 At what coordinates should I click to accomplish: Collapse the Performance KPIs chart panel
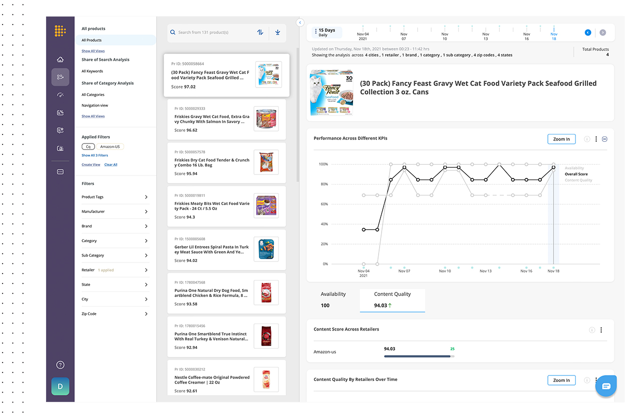click(604, 139)
